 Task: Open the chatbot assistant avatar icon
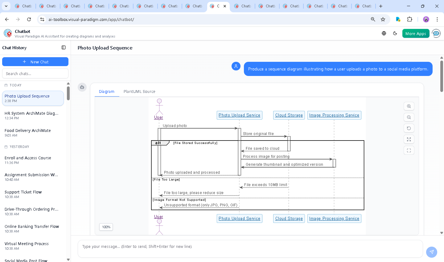click(436, 34)
